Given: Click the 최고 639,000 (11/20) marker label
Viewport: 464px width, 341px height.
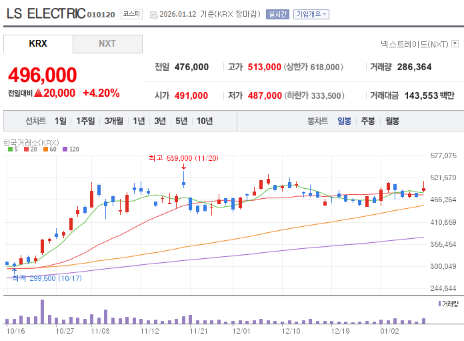Looking at the screenshot, I should pos(183,158).
